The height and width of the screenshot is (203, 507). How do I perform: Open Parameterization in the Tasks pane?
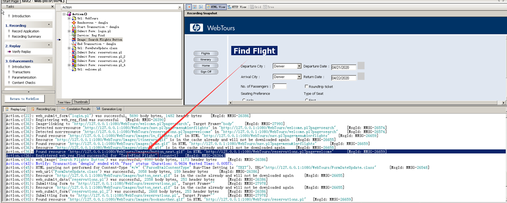click(x=24, y=78)
